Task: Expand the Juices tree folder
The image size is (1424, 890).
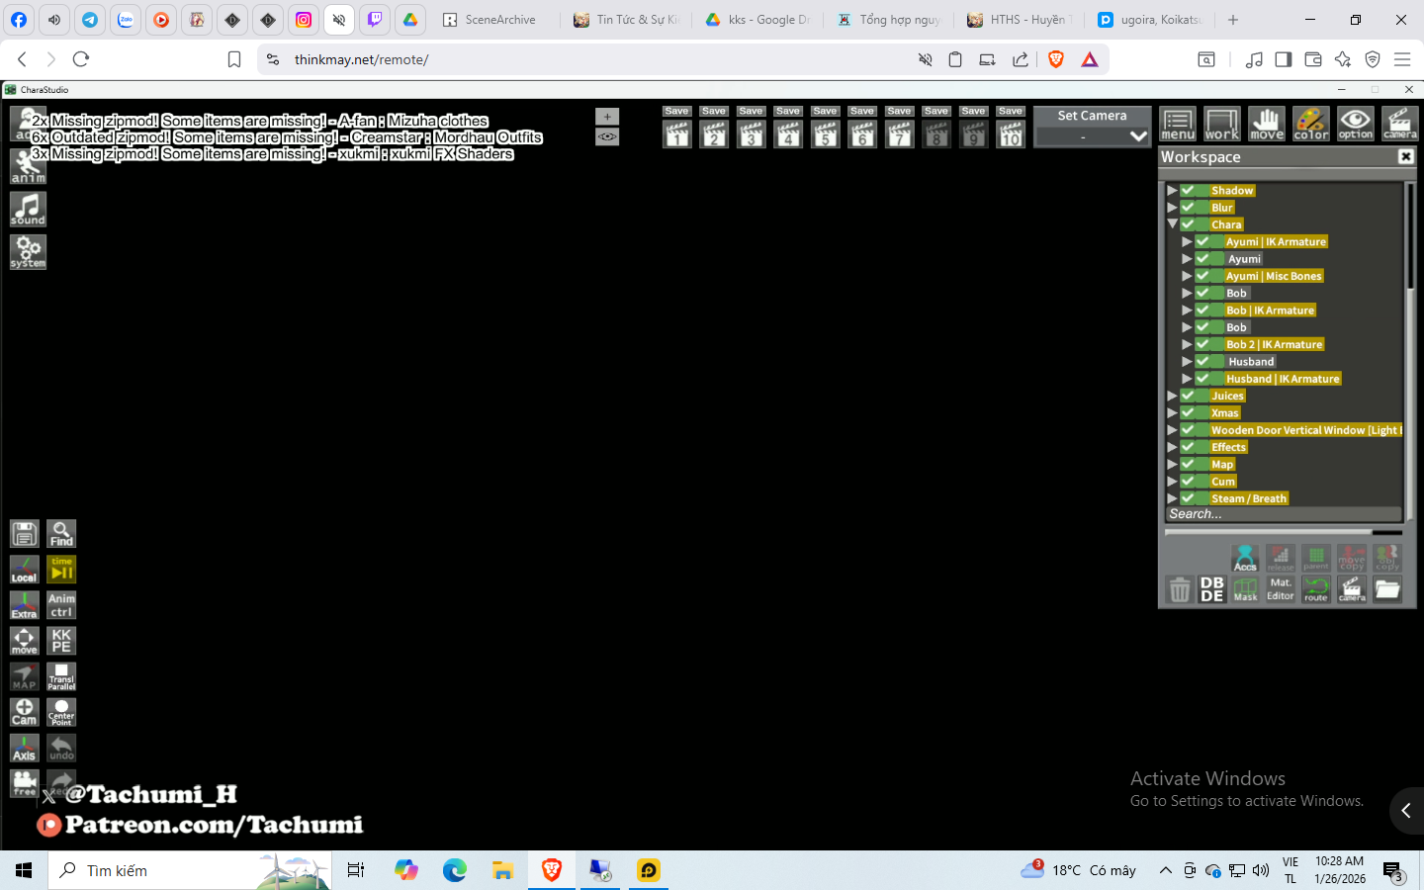Action: (1172, 396)
